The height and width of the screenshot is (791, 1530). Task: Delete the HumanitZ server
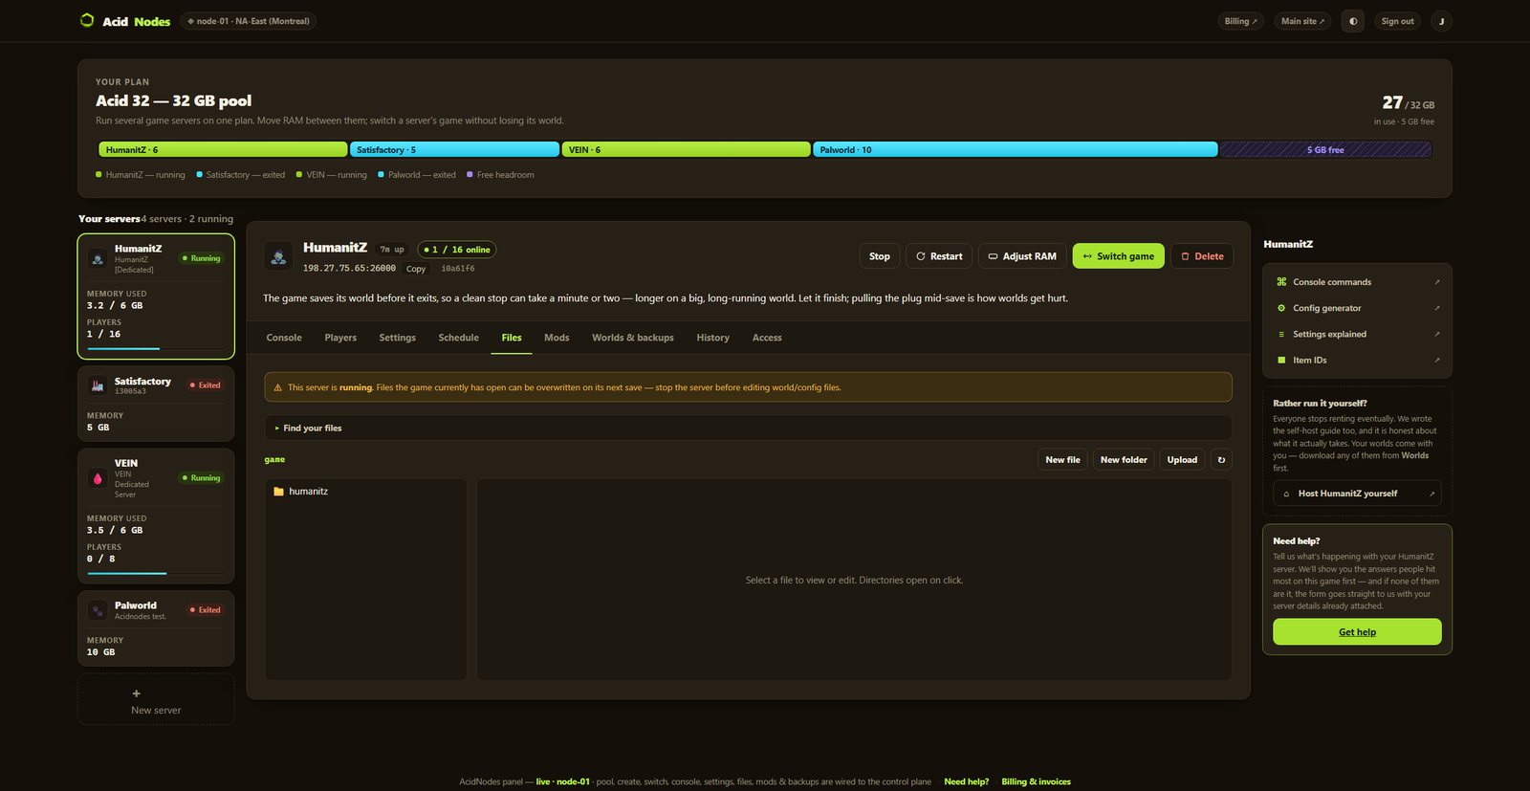tap(1202, 256)
